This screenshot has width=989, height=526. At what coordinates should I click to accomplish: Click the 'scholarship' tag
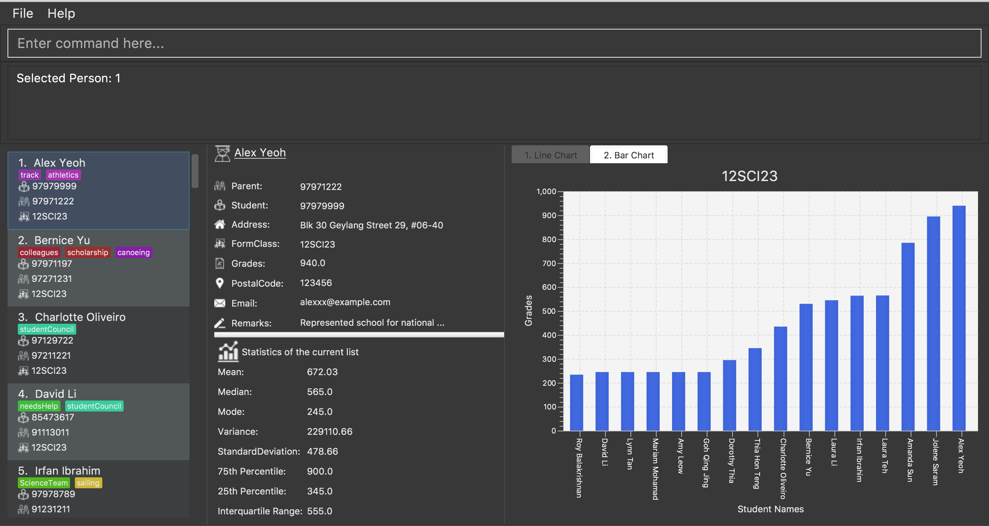tap(88, 252)
